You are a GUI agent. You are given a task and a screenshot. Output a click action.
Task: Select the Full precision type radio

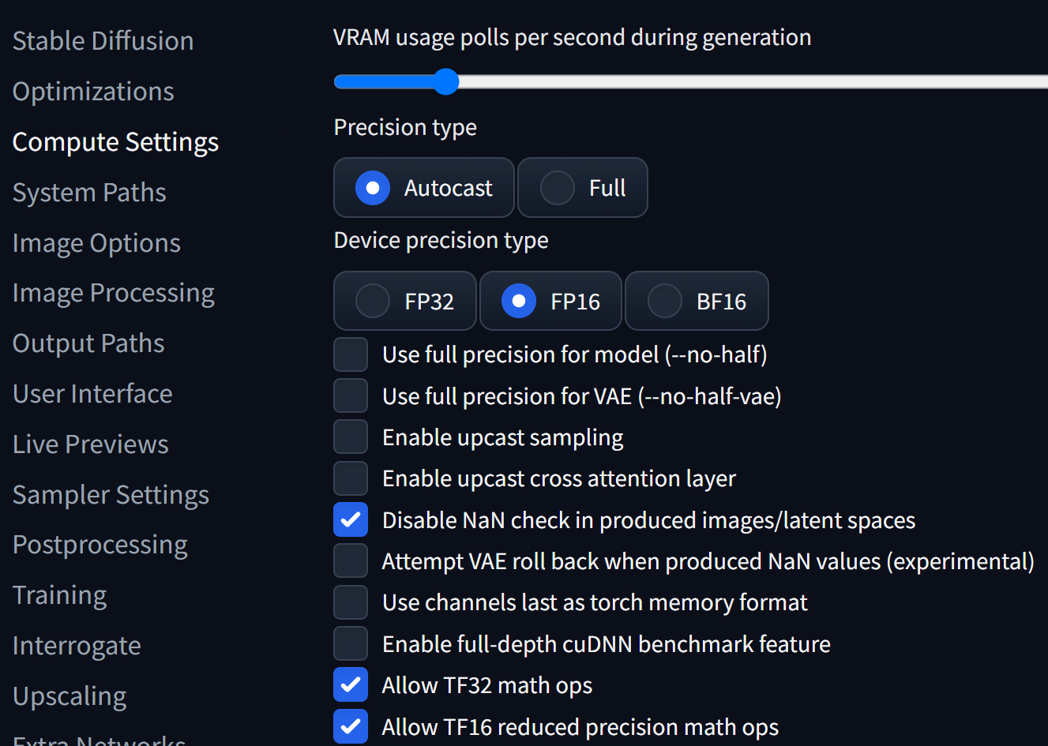point(558,188)
